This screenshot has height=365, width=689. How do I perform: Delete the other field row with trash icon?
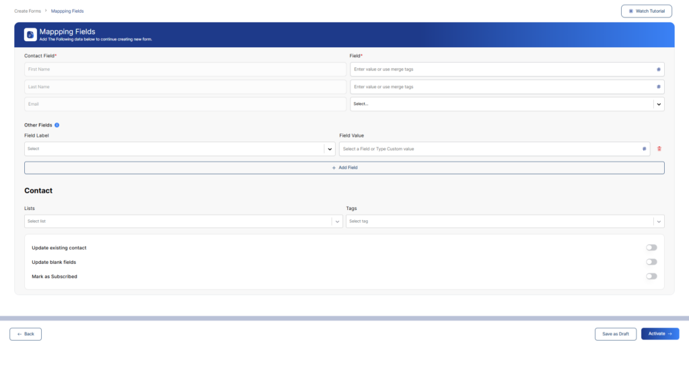pyautogui.click(x=659, y=149)
